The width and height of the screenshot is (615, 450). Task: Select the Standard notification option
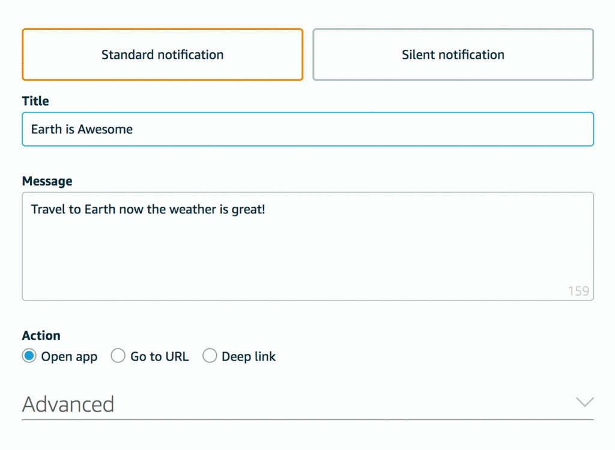(162, 55)
